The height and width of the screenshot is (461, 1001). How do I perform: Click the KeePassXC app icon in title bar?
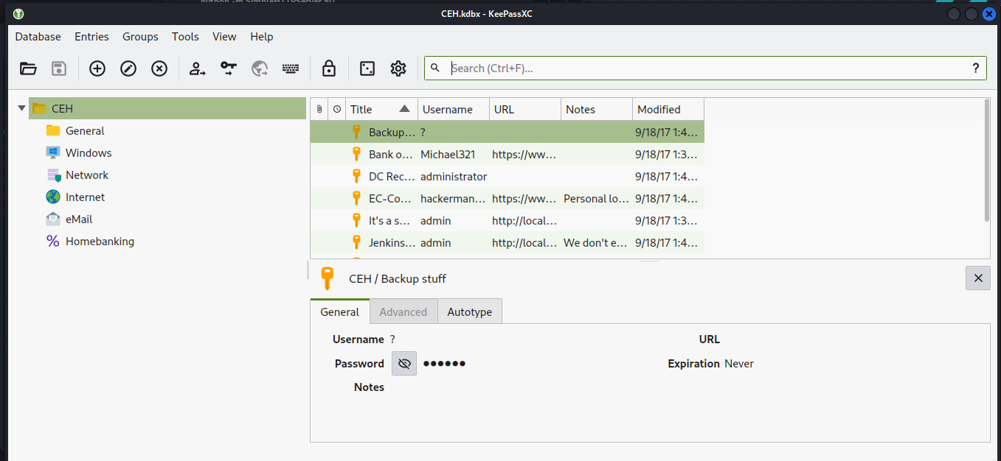point(18,14)
